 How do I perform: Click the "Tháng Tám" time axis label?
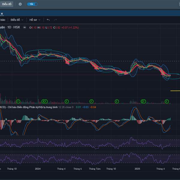click(x=95, y=169)
